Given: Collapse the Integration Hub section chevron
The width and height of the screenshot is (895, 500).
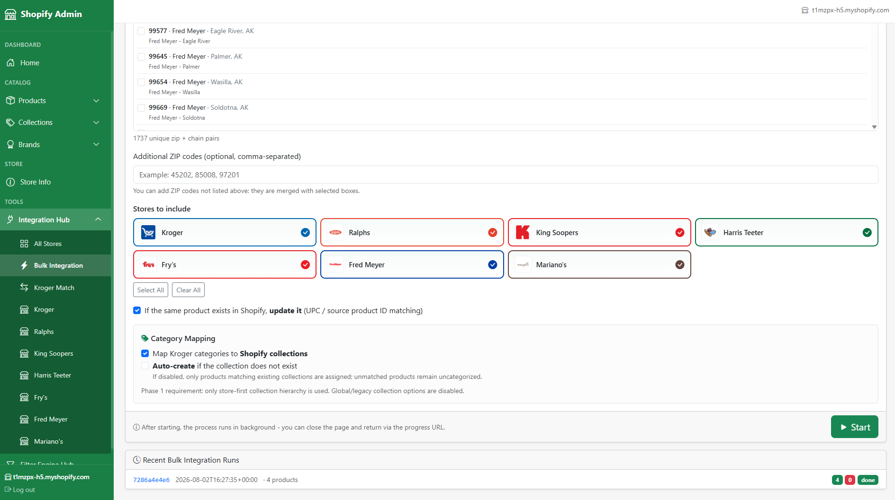Looking at the screenshot, I should 98,219.
